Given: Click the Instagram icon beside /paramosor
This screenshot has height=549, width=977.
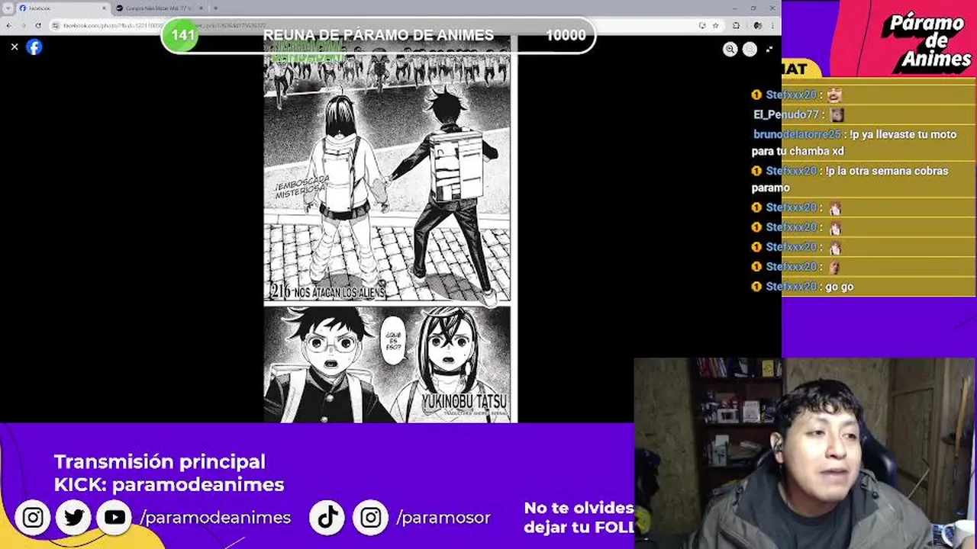Looking at the screenshot, I should pos(370,518).
